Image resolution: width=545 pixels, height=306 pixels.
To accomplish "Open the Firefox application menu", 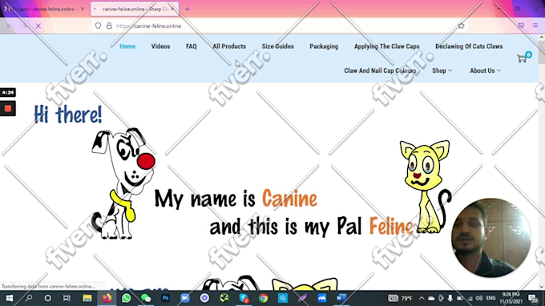I will point(535,26).
